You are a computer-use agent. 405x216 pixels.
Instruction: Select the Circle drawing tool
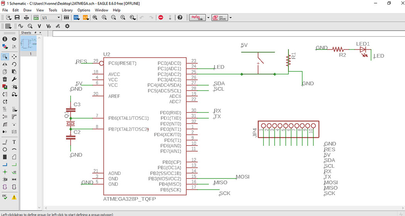(5, 149)
